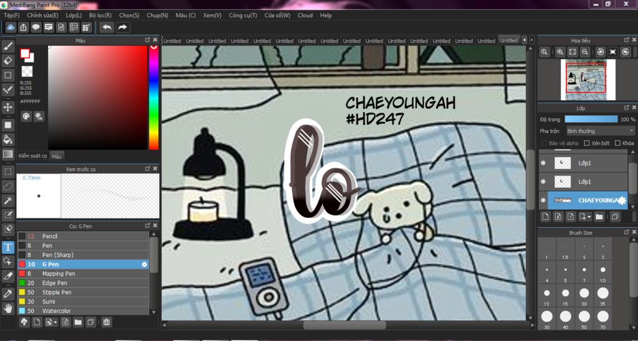Choose the Edge Pen brush
This screenshot has height=341, width=638.
click(83, 283)
